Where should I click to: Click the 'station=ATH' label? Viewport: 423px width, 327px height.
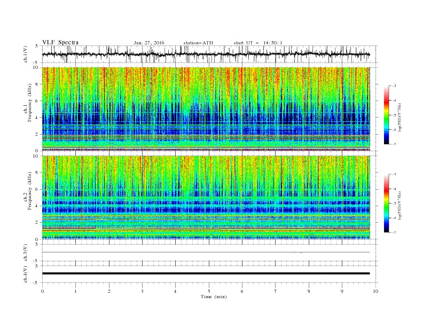point(198,43)
